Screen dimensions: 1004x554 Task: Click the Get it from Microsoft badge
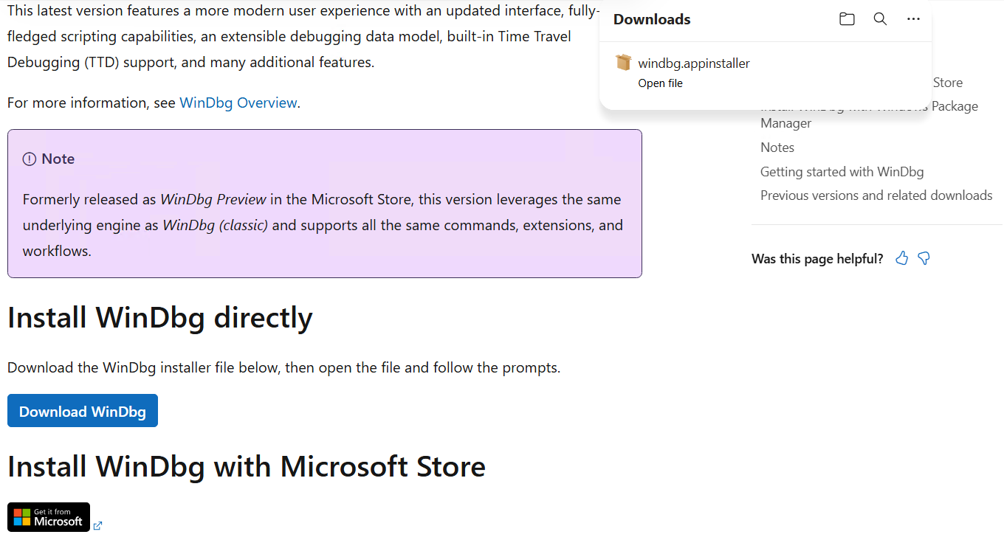[x=49, y=517]
